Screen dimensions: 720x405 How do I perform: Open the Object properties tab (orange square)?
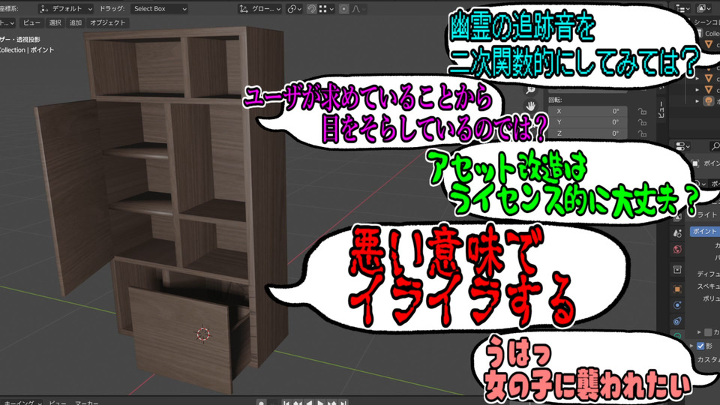pyautogui.click(x=677, y=289)
